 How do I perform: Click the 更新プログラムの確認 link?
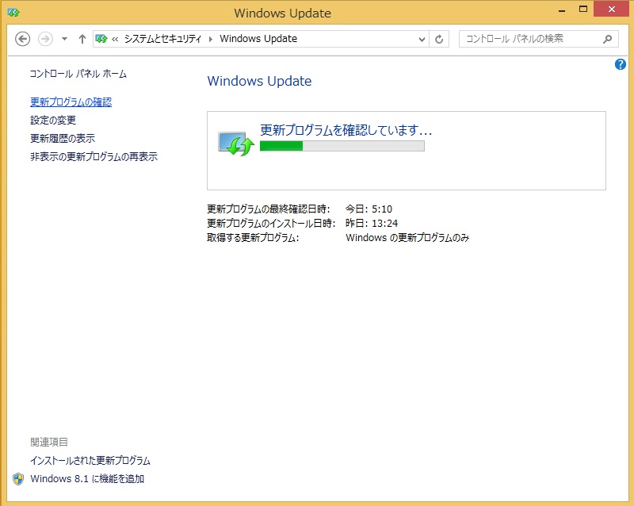click(x=71, y=102)
